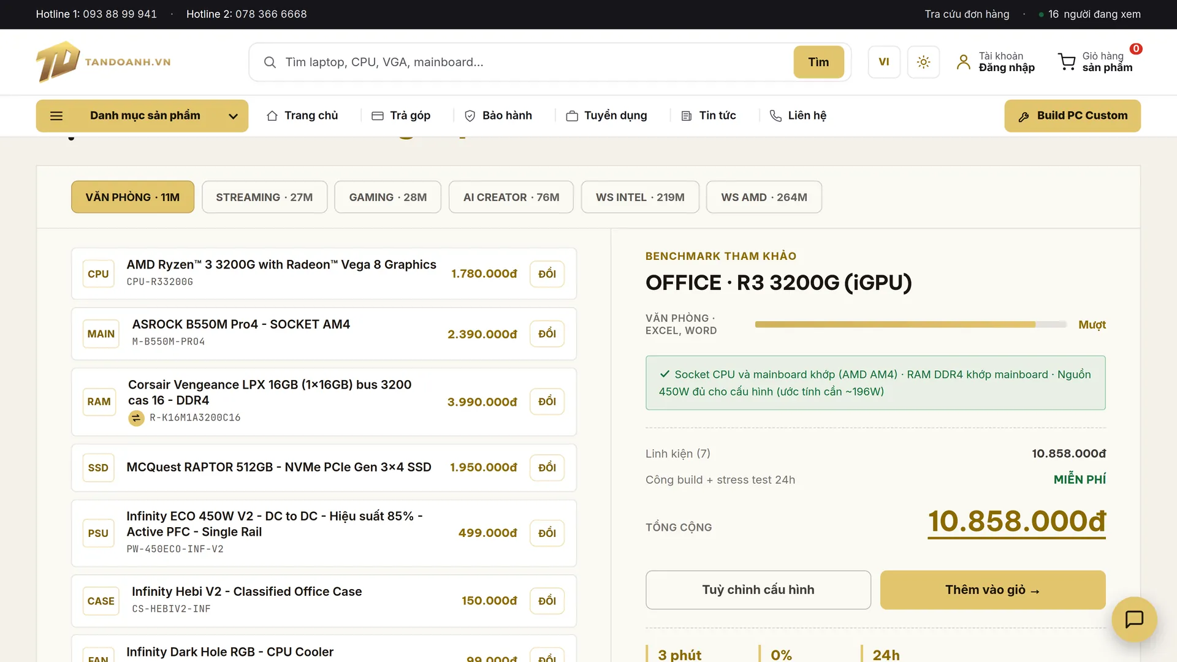Click the account user icon
Image resolution: width=1177 pixels, height=662 pixels.
(964, 62)
